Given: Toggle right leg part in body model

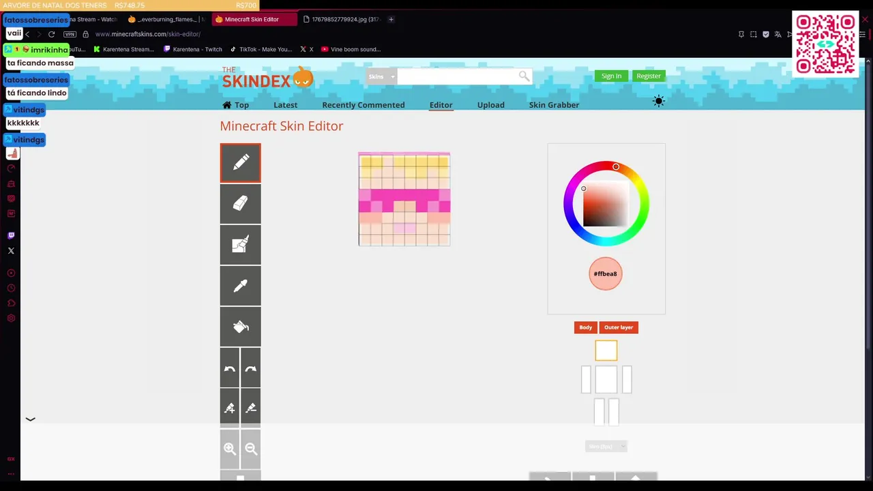Looking at the screenshot, I should click(614, 412).
